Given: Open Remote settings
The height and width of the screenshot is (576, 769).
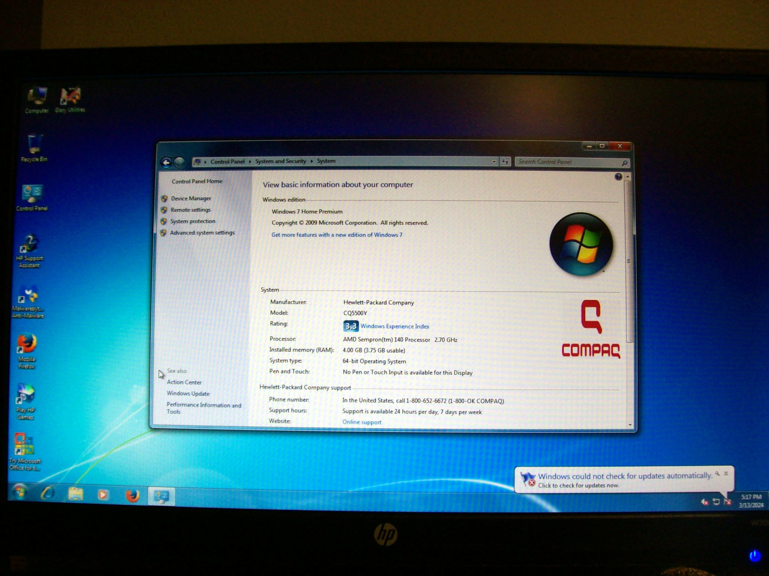Looking at the screenshot, I should coord(190,210).
